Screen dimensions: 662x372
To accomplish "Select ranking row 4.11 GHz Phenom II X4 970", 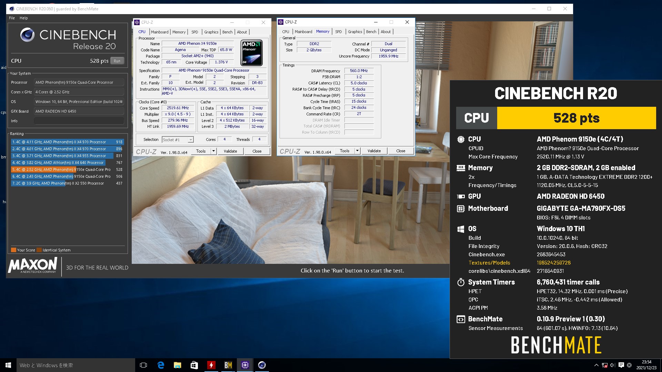I will point(67,142).
